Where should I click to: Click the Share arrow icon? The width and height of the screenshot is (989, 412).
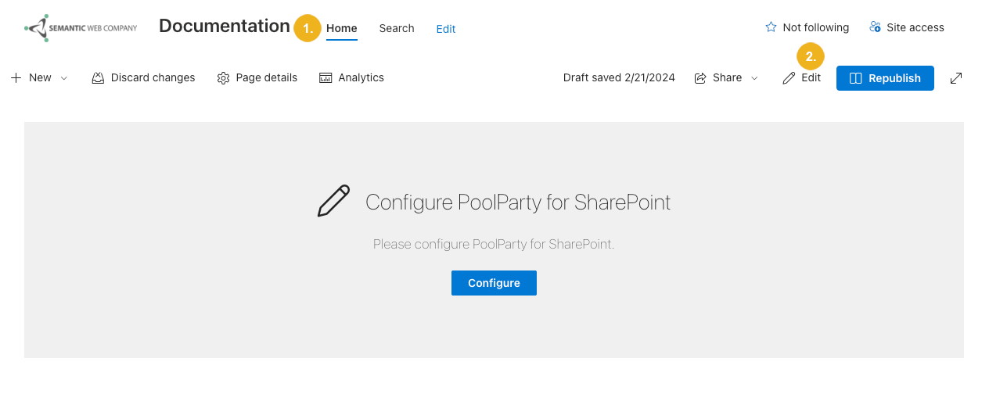point(700,78)
